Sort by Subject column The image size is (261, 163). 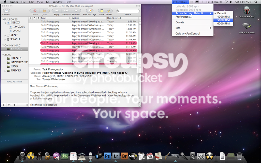(x=89, y=18)
